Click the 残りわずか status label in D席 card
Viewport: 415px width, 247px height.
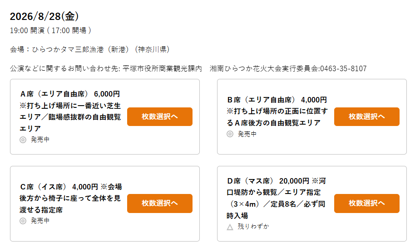(x=253, y=227)
